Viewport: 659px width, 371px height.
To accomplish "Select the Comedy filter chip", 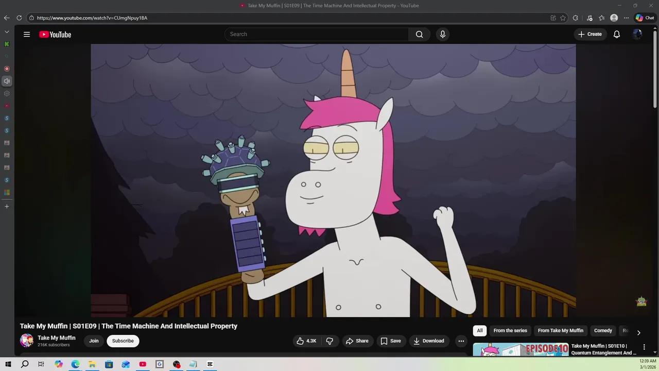I will 603,331.
